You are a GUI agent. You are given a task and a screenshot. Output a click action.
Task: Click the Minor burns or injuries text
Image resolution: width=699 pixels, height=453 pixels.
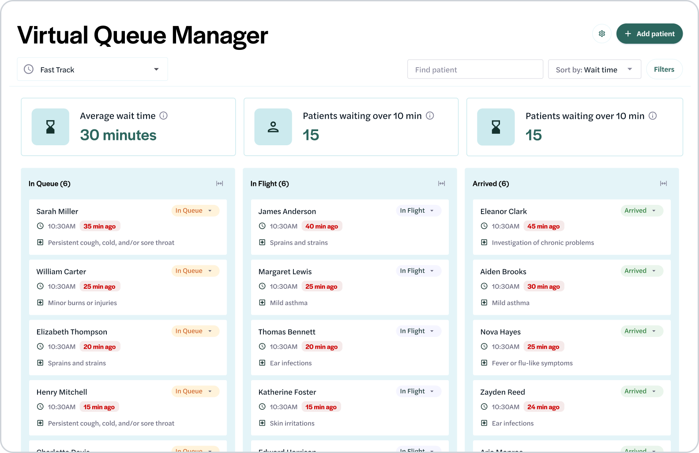[x=83, y=302]
